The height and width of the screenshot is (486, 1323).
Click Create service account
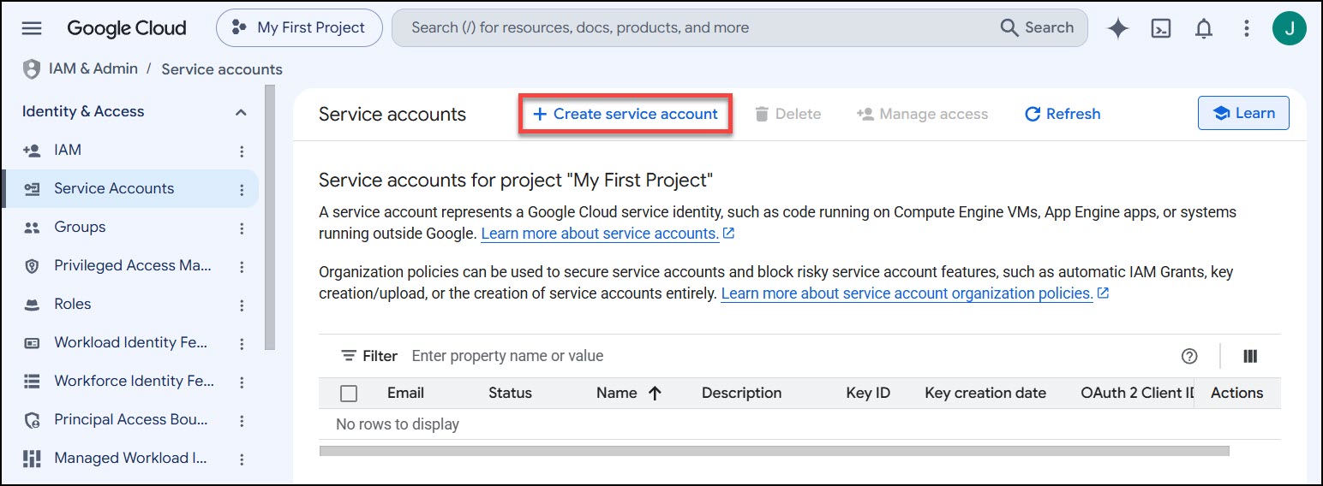[x=625, y=114]
